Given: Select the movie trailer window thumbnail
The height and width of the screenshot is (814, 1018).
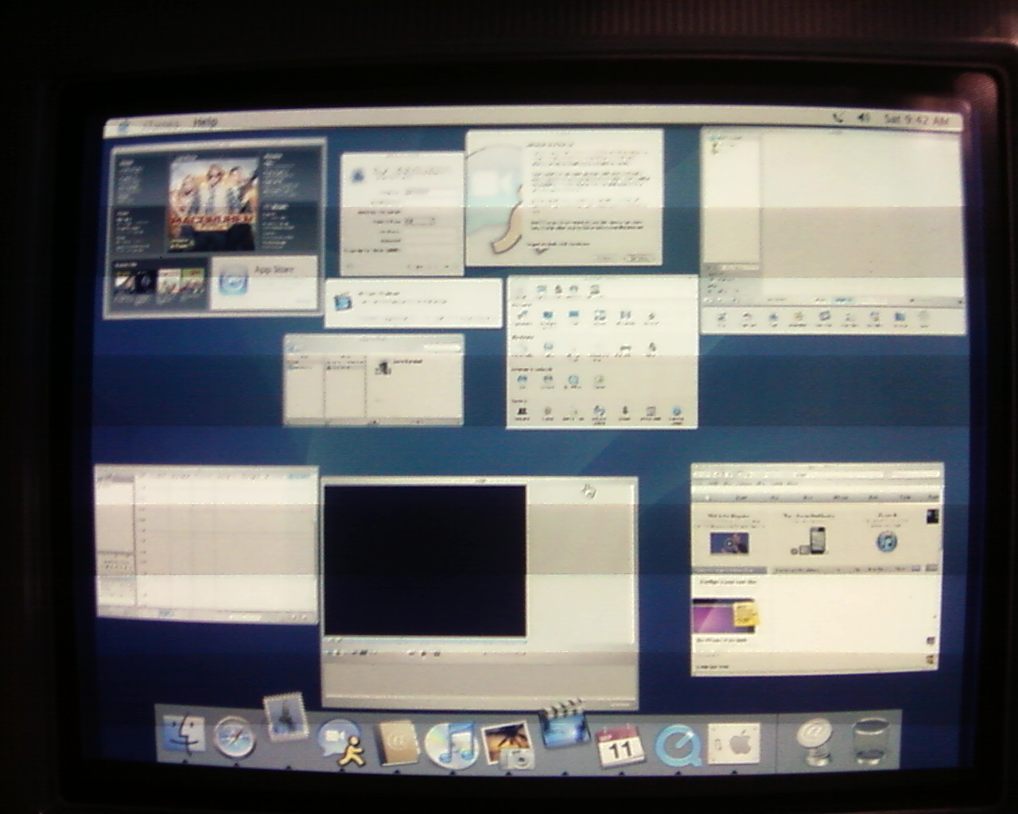Looking at the screenshot, I should tap(216, 229).
